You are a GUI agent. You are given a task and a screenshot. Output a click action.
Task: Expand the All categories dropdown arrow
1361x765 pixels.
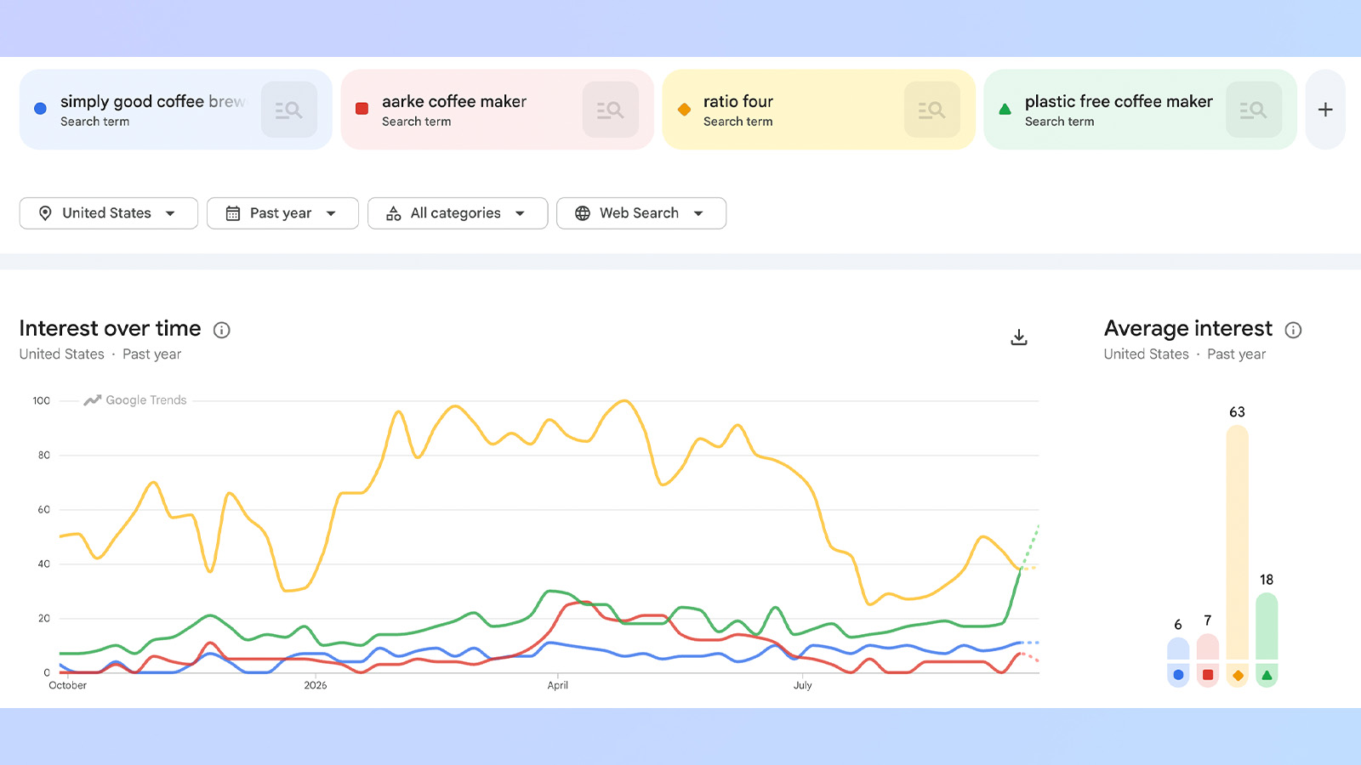[x=520, y=213]
